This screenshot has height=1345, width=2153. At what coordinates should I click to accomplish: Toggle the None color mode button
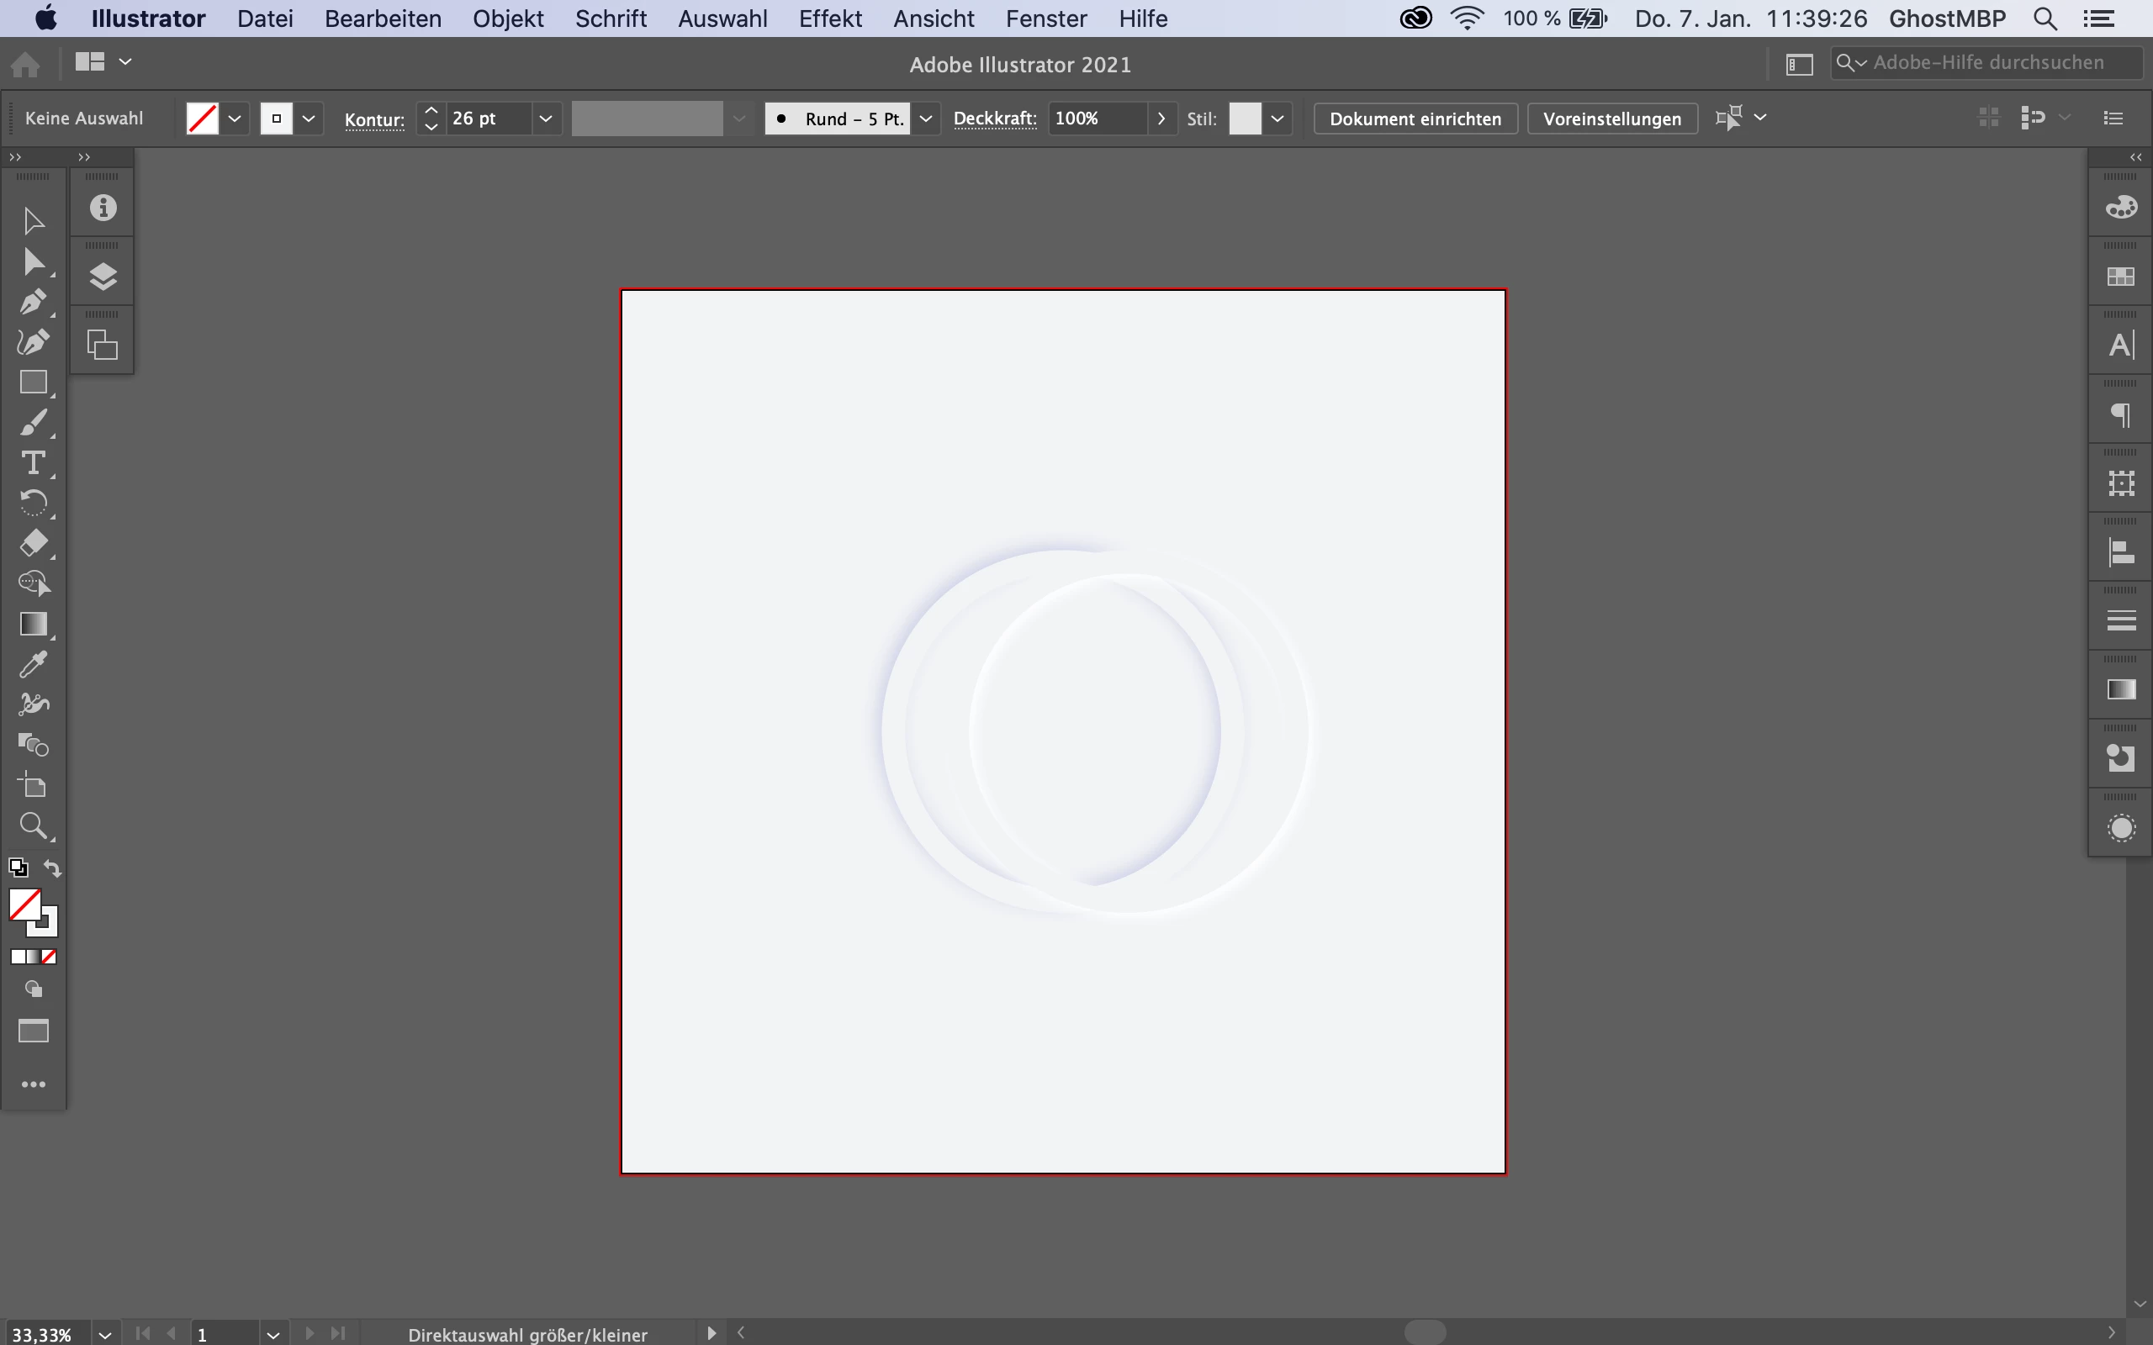(x=50, y=957)
